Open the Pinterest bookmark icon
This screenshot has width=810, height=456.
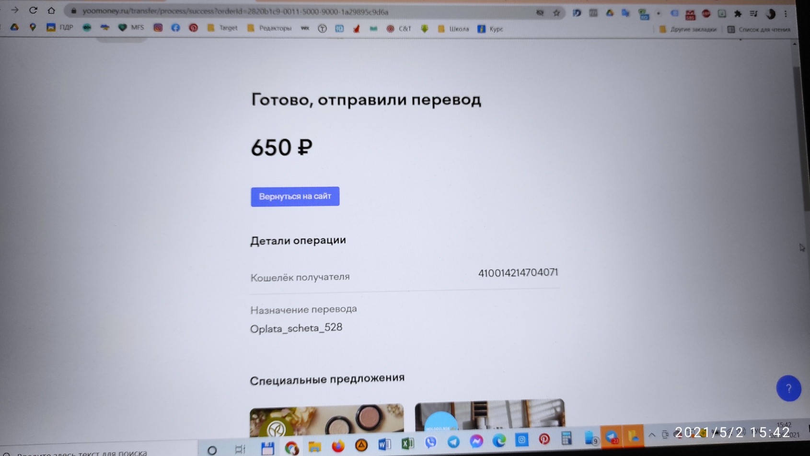tap(193, 28)
